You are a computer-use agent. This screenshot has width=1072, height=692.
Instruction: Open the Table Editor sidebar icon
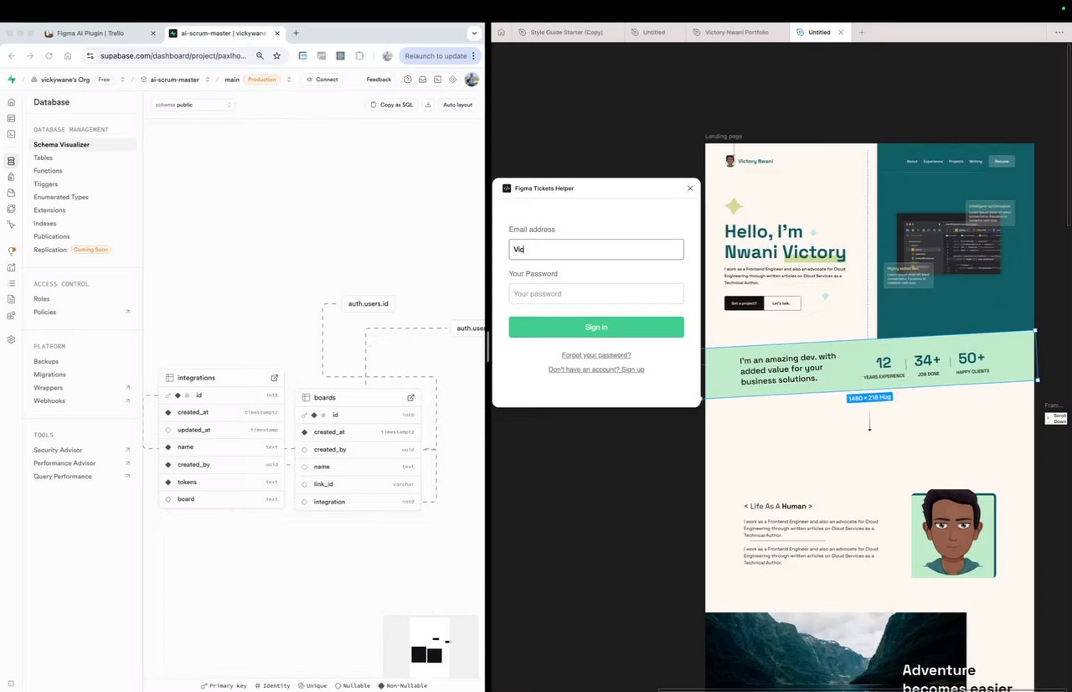11,118
